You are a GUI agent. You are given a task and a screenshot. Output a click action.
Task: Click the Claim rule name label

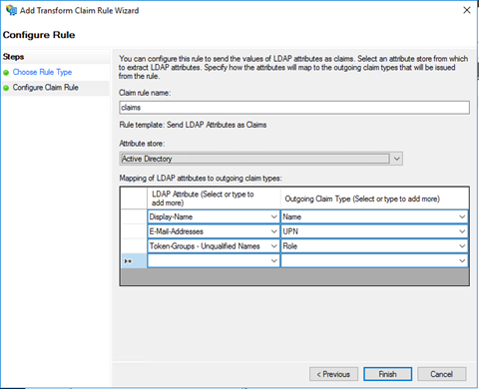[x=145, y=93]
